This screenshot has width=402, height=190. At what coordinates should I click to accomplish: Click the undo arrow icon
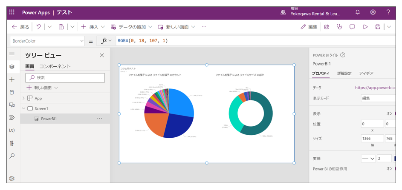click(39, 27)
